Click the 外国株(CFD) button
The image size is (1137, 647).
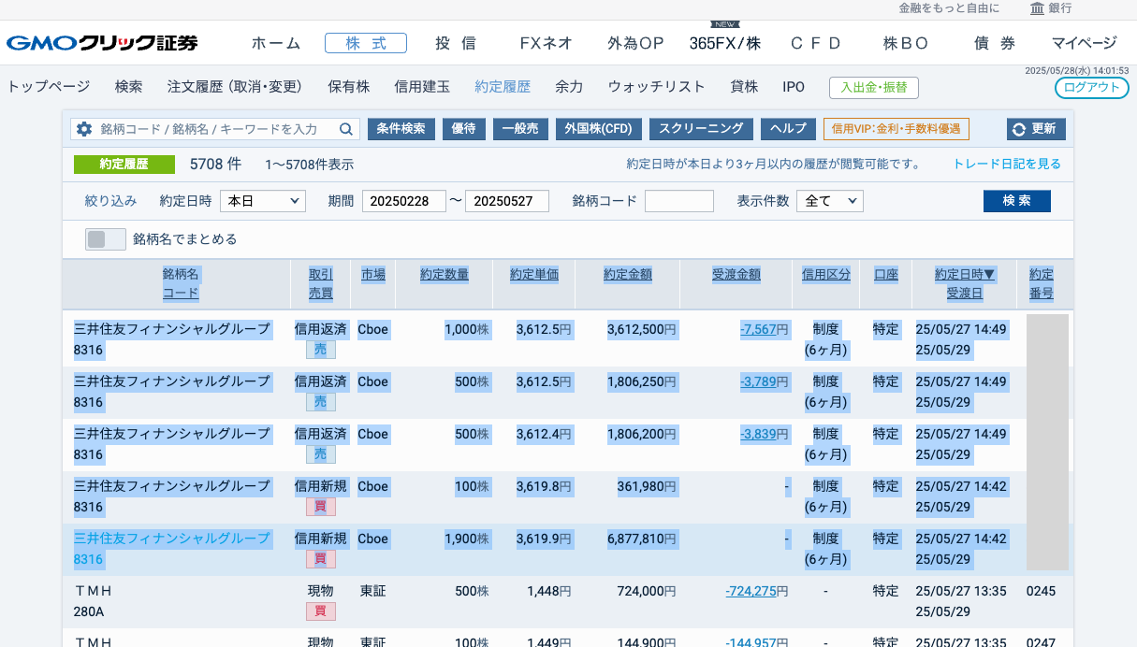pyautogui.click(x=598, y=129)
